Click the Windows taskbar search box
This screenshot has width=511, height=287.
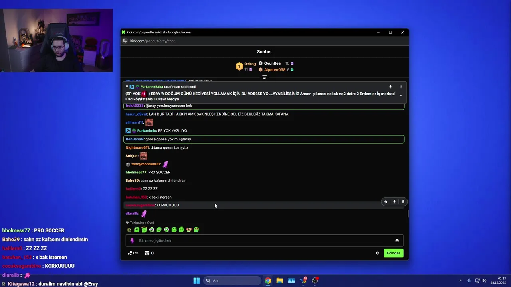(233, 281)
